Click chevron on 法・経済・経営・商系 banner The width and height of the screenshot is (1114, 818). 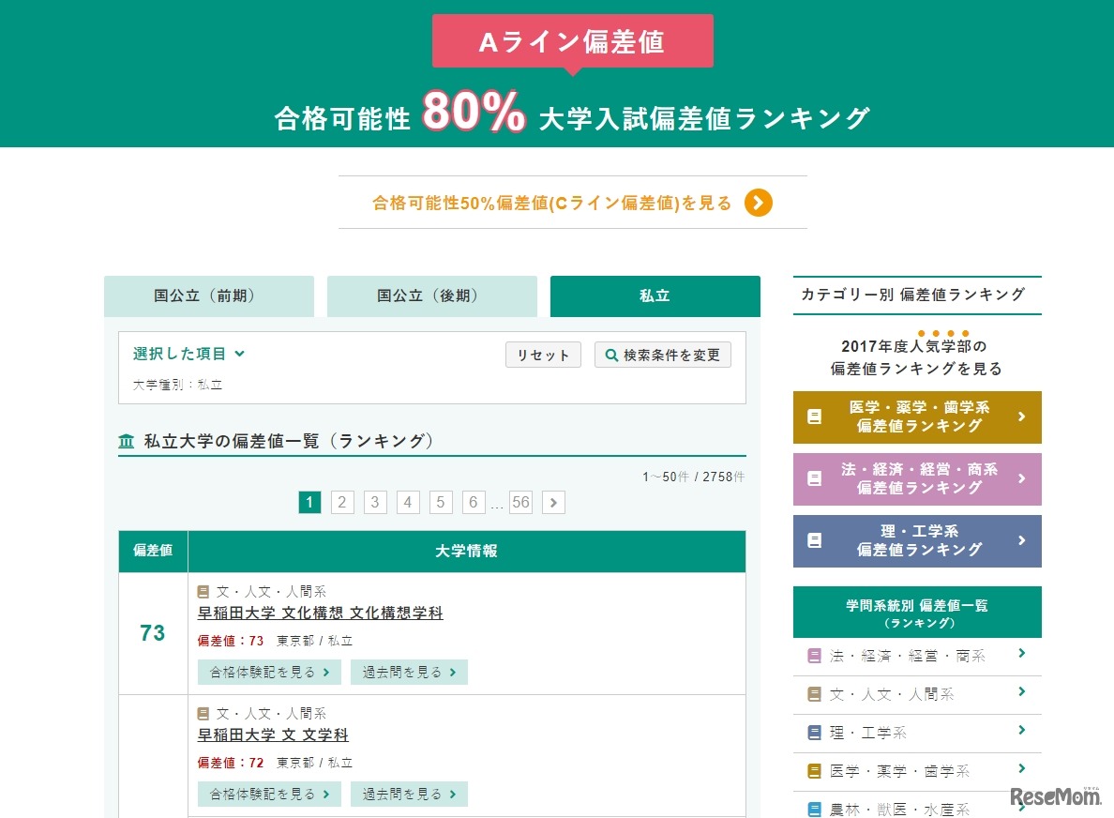click(1022, 478)
